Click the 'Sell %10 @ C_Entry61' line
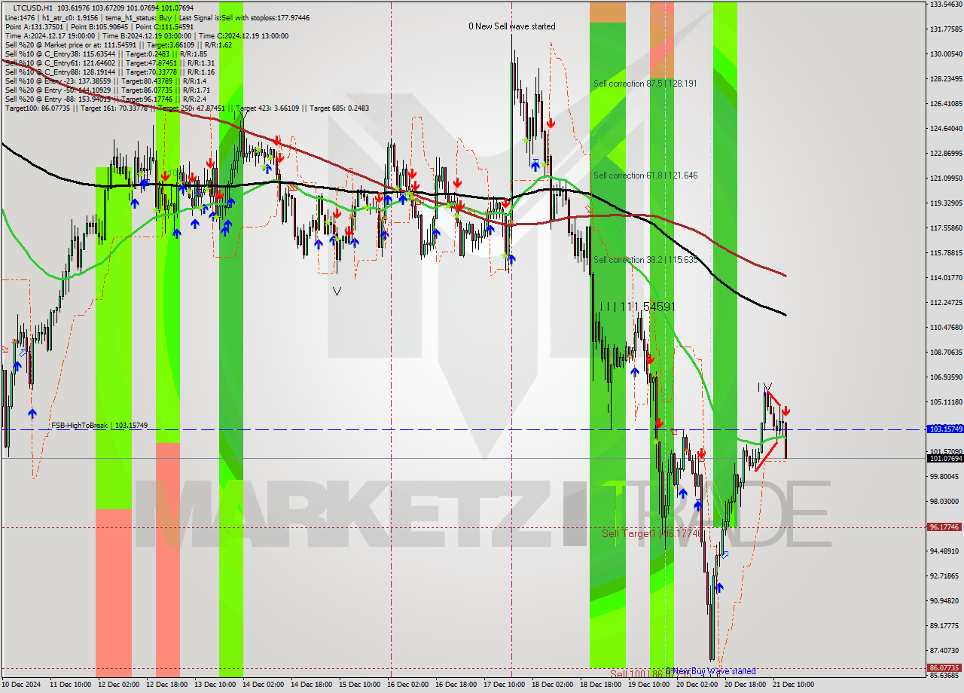This screenshot has width=964, height=693. [110, 63]
